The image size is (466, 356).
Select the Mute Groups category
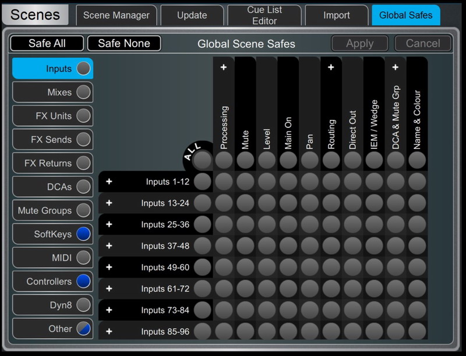(52, 211)
